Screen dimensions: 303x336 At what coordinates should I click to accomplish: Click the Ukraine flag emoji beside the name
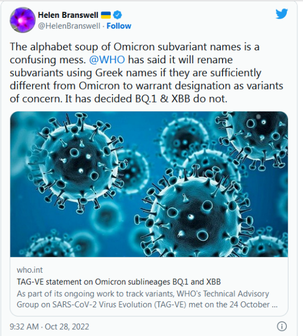tap(106, 15)
